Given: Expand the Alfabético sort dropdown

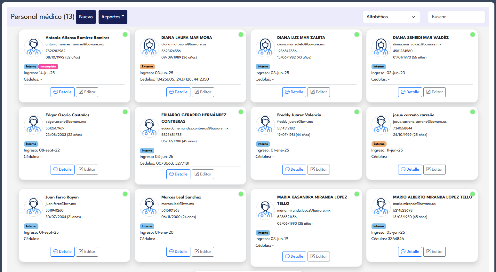Looking at the screenshot, I should pos(391,17).
